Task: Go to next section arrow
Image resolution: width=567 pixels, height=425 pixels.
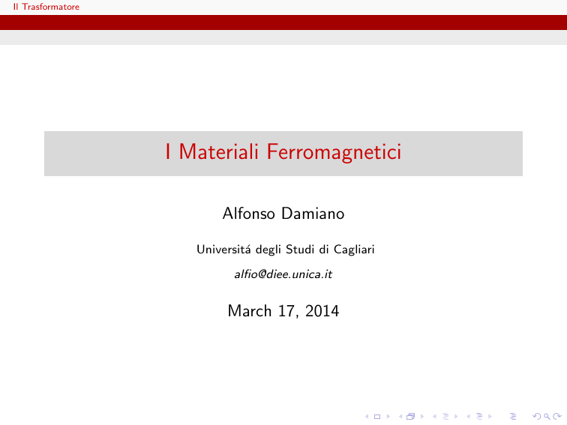Action: (x=490, y=416)
